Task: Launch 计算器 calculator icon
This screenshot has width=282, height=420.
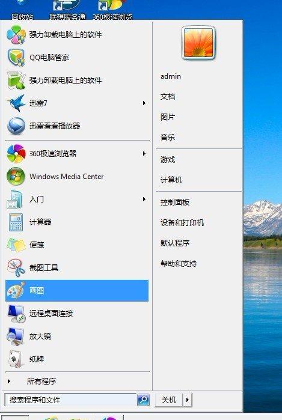Action: (16, 222)
